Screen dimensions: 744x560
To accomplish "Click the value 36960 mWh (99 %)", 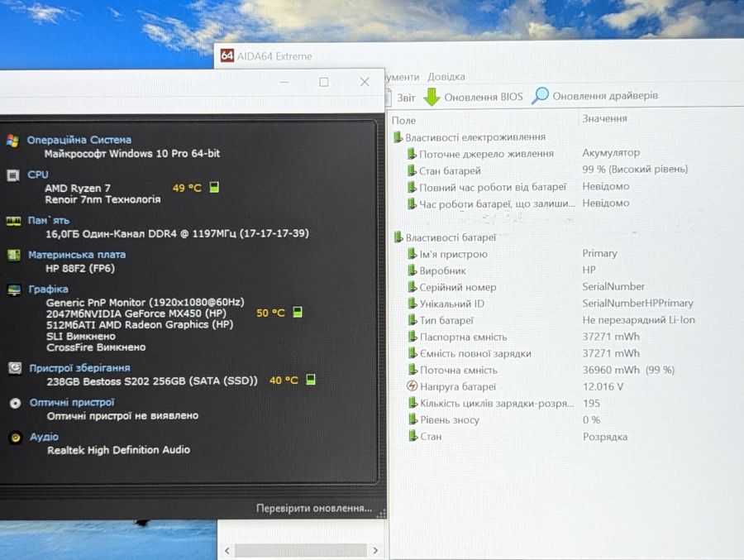I will click(628, 370).
